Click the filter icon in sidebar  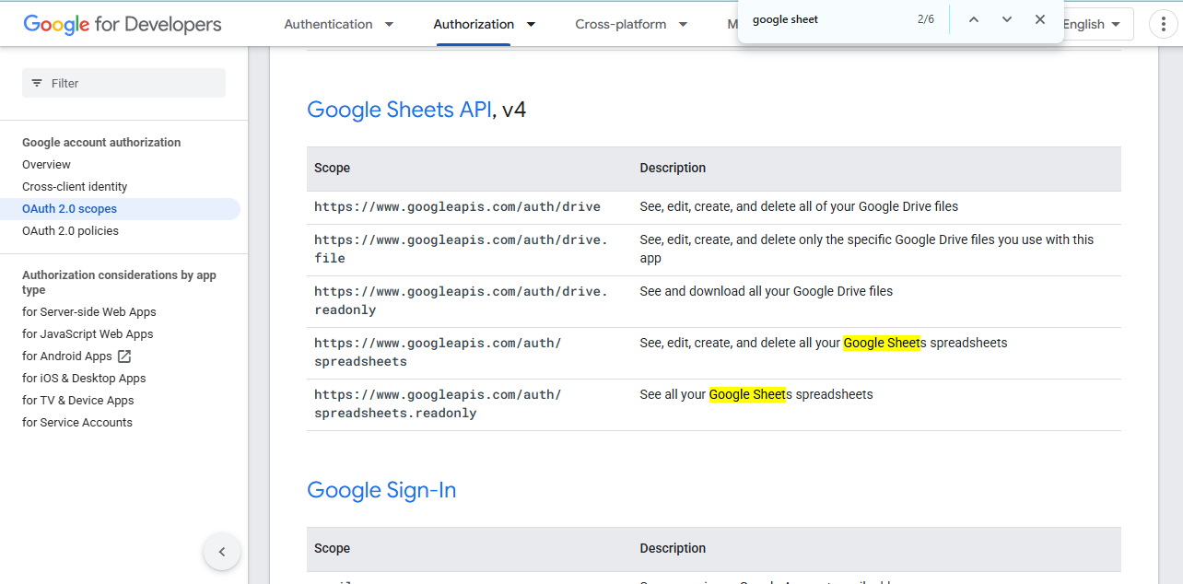[x=37, y=83]
